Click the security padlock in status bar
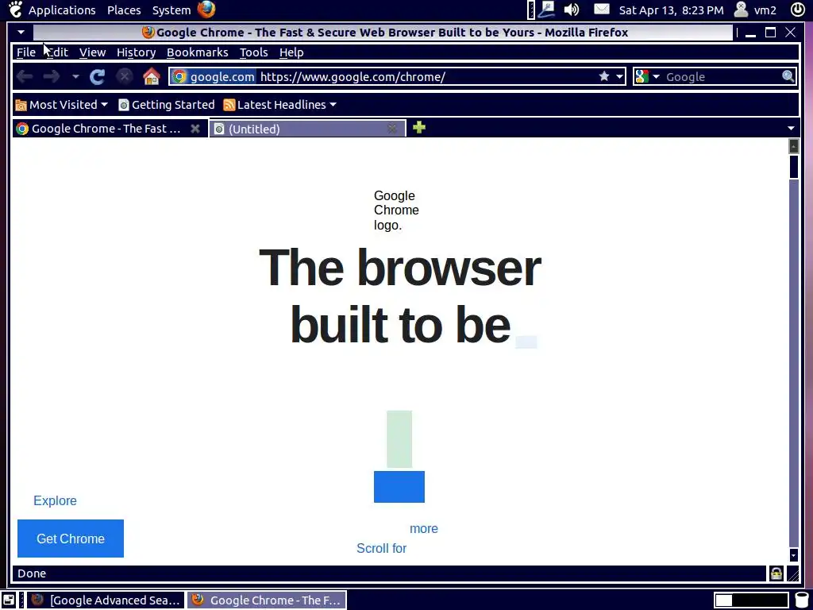The image size is (813, 610). [776, 573]
